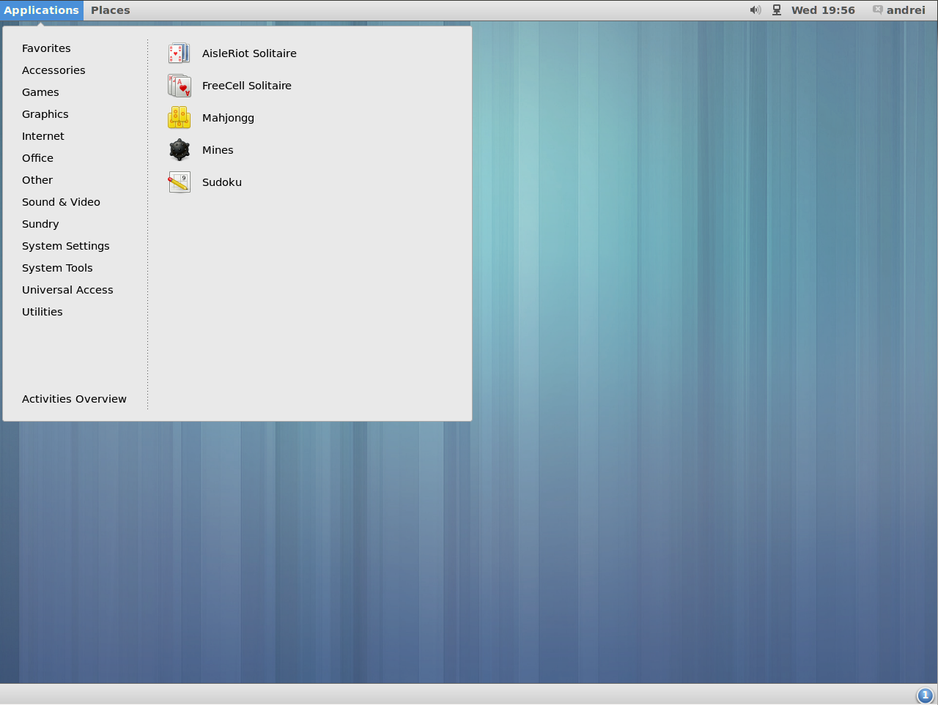Browse the Universal Access category
Screen dimensions: 938x705
[67, 290]
